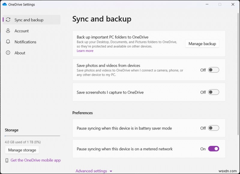Click the OneDrive cloud icon in title bar
Screen dimensions: 240x174
tap(4, 4)
